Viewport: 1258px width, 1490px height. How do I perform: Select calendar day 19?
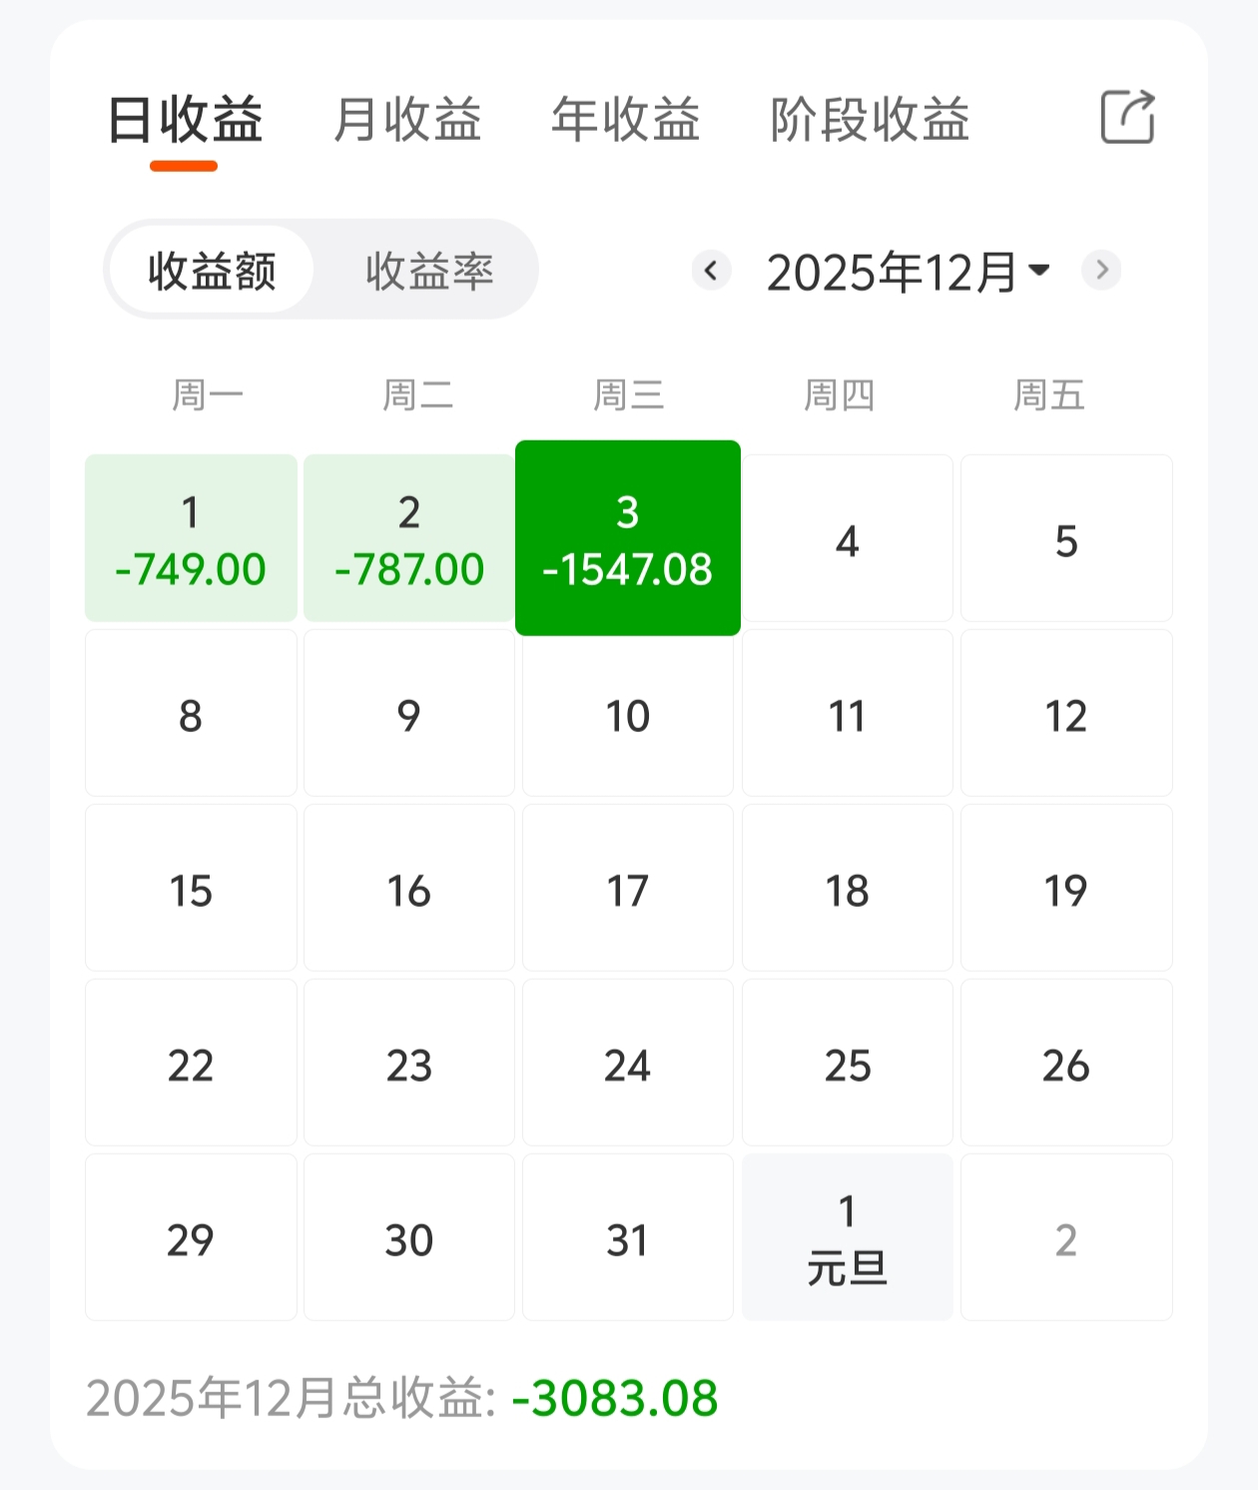[x=1066, y=888]
